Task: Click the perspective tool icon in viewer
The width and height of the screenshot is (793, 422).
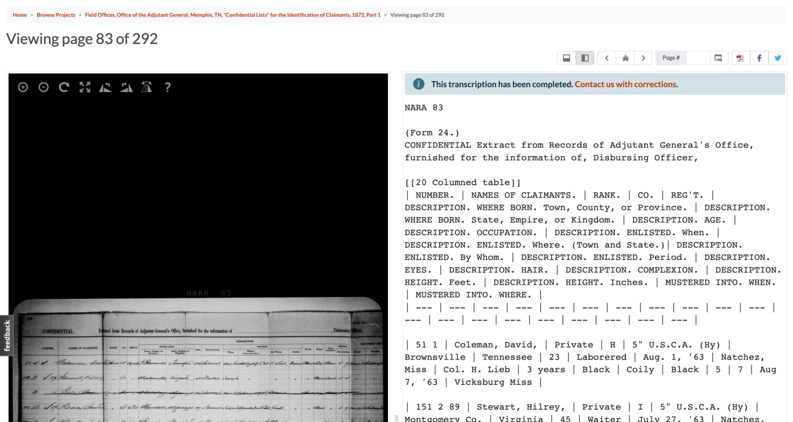Action: click(147, 87)
